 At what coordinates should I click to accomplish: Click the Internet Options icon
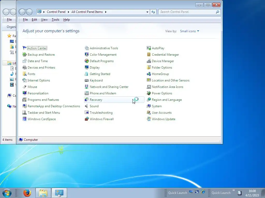point(25,80)
